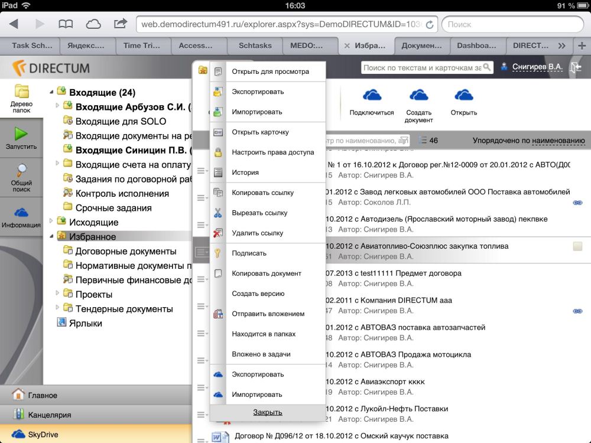Expand the Входящие Арбузов С.И. folder
Image resolution: width=591 pixels, height=443 pixels.
[x=57, y=106]
